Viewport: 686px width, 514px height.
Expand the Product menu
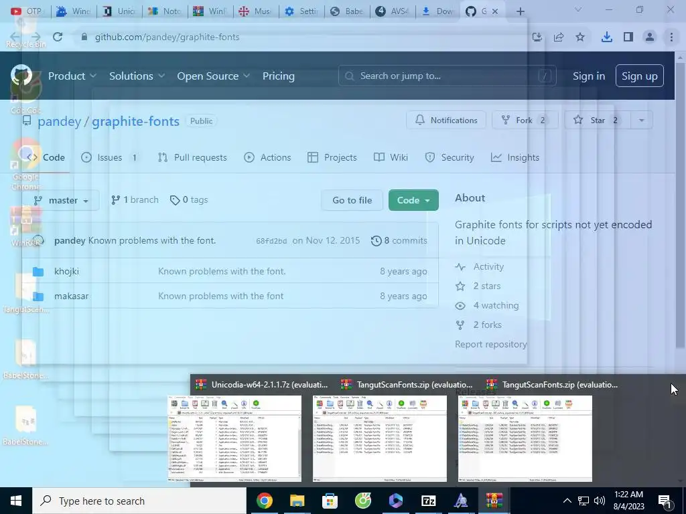pos(72,76)
